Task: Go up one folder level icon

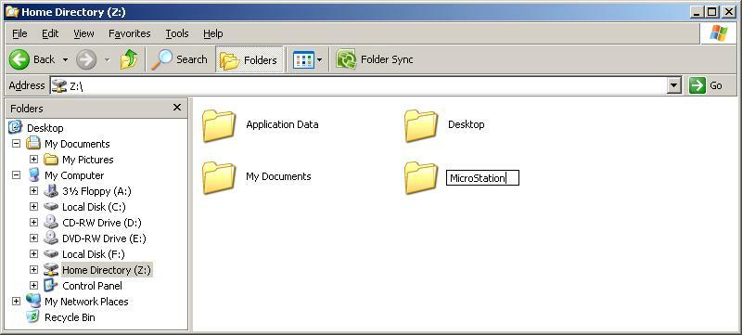Action: (x=129, y=59)
